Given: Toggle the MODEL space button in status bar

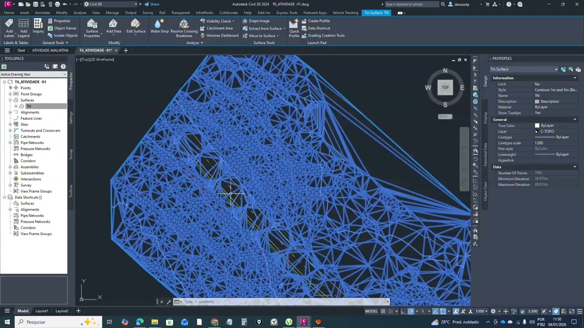Looking at the screenshot, I should 371,311.
